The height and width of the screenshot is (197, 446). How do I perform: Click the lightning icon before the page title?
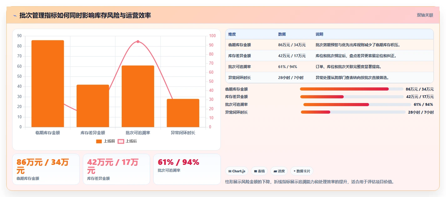point(15,16)
